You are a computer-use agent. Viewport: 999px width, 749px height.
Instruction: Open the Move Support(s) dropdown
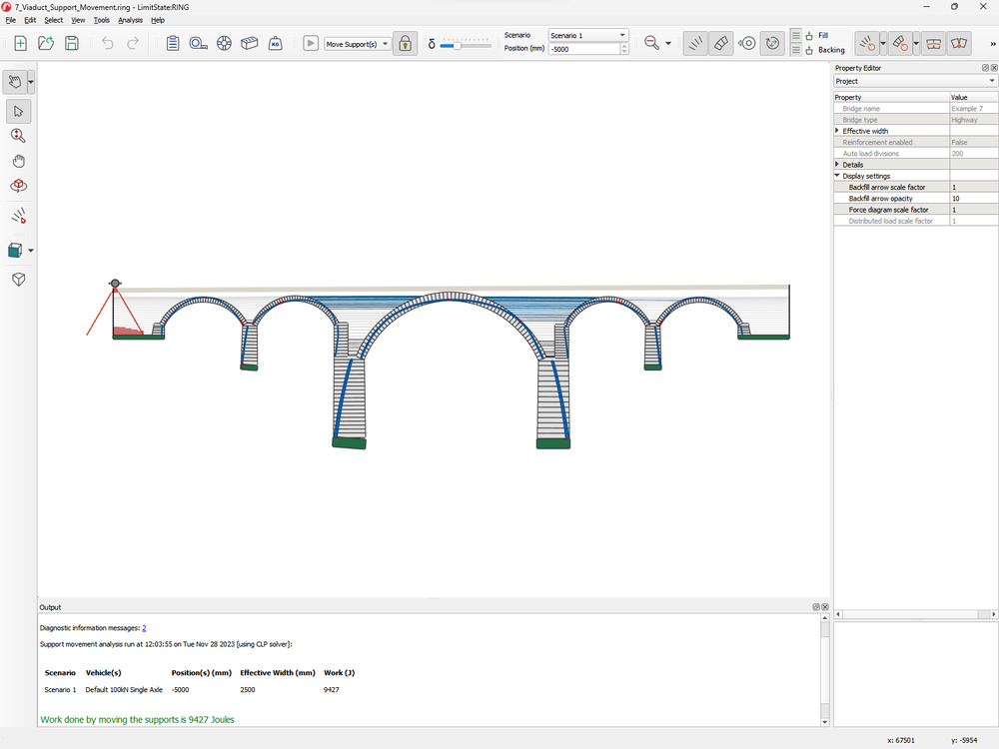[x=358, y=44]
